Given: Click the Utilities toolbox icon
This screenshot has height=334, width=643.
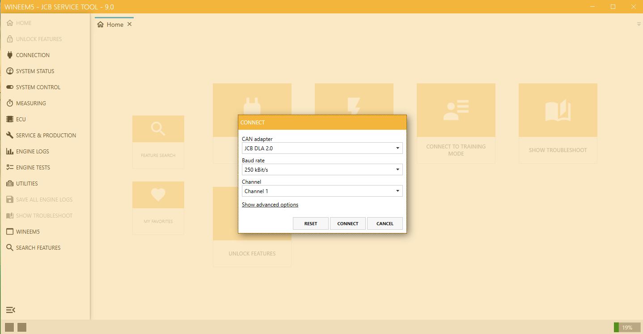Looking at the screenshot, I should pos(10,183).
